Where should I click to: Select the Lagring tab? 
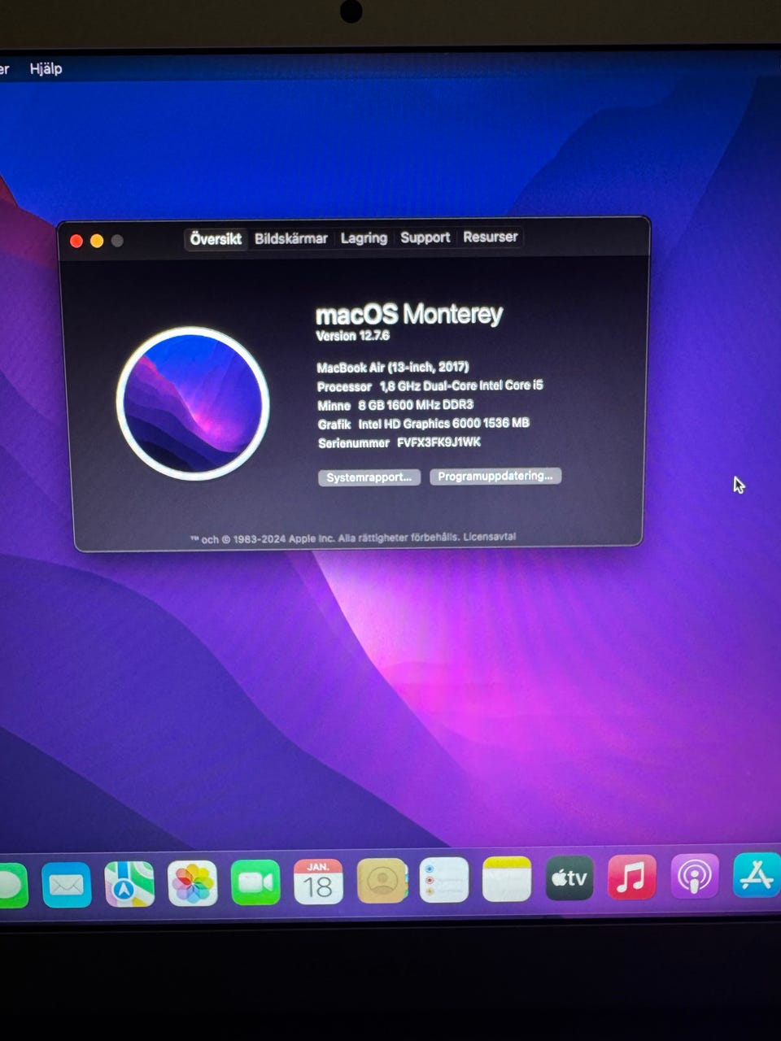tap(364, 237)
